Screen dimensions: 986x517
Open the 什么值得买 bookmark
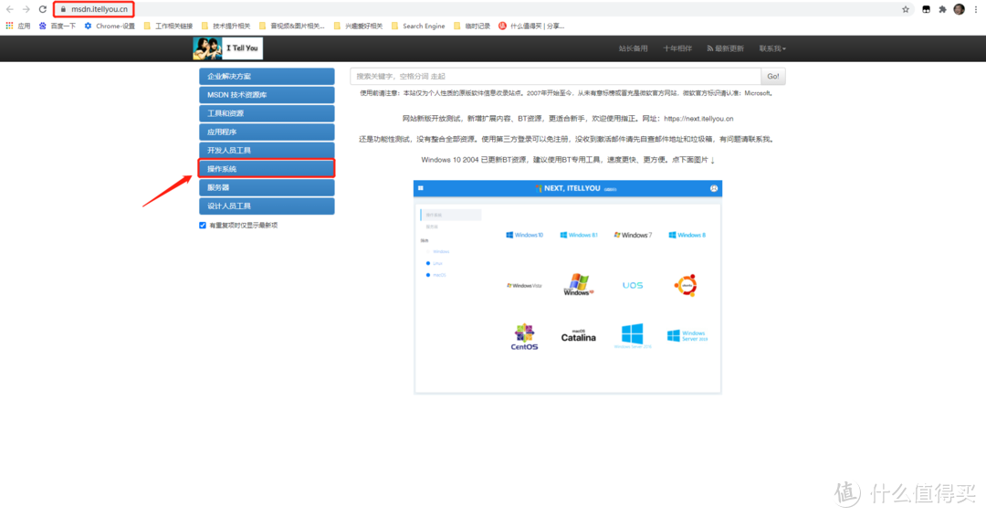pos(531,26)
